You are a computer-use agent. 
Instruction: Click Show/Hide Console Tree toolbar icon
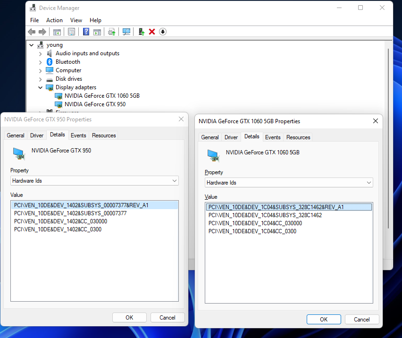tap(57, 32)
